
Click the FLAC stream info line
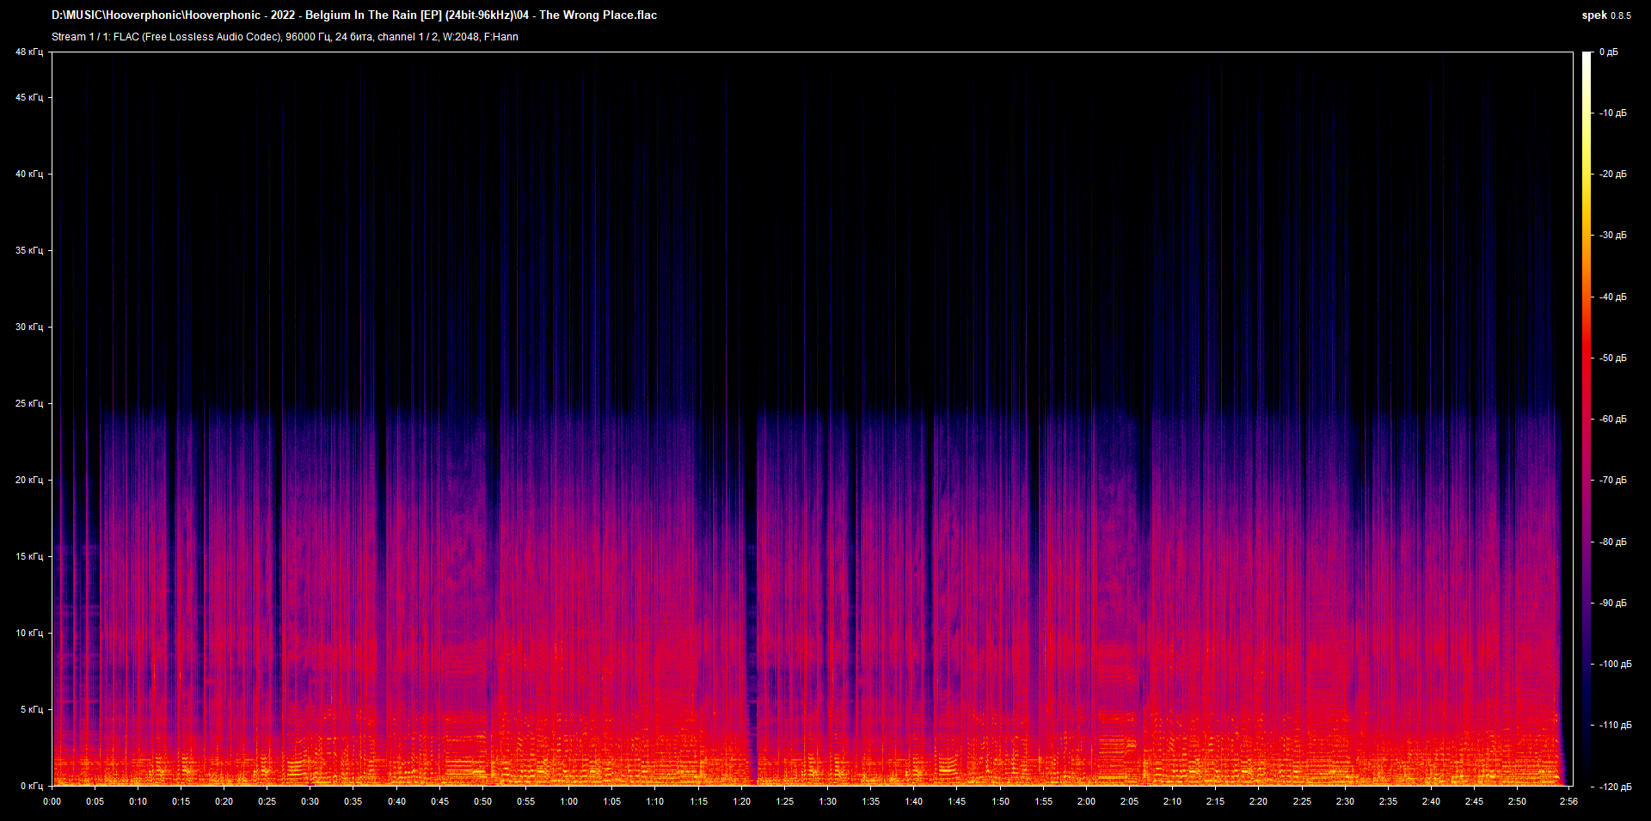tap(285, 37)
